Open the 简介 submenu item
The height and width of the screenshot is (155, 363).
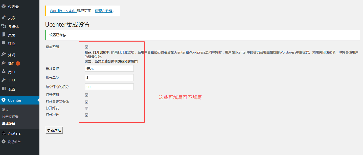tap(5, 110)
